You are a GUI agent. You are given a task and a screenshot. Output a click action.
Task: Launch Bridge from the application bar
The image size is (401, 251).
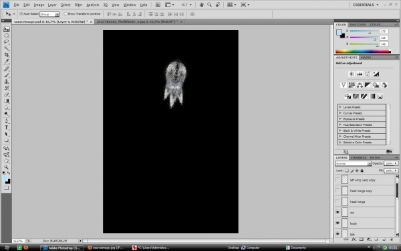pyautogui.click(x=158, y=5)
